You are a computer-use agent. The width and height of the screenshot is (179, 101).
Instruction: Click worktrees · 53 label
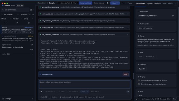click(26, 14)
